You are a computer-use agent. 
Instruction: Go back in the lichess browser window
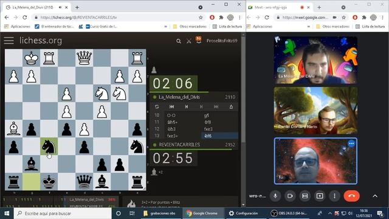coord(7,18)
